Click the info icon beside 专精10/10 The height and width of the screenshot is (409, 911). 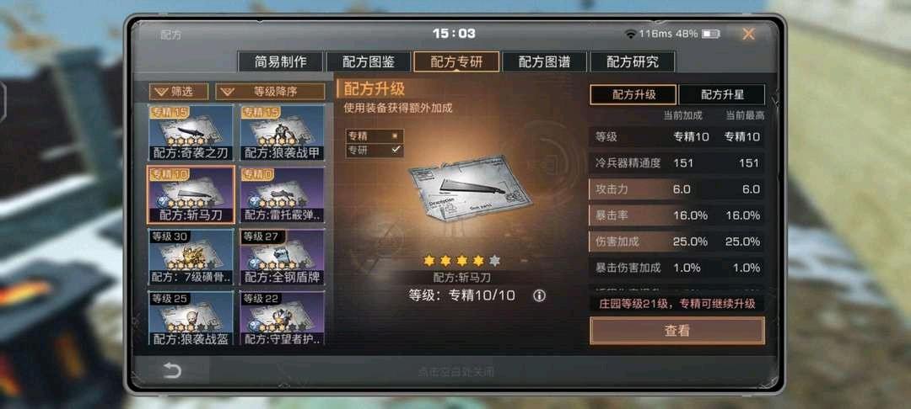[539, 296]
